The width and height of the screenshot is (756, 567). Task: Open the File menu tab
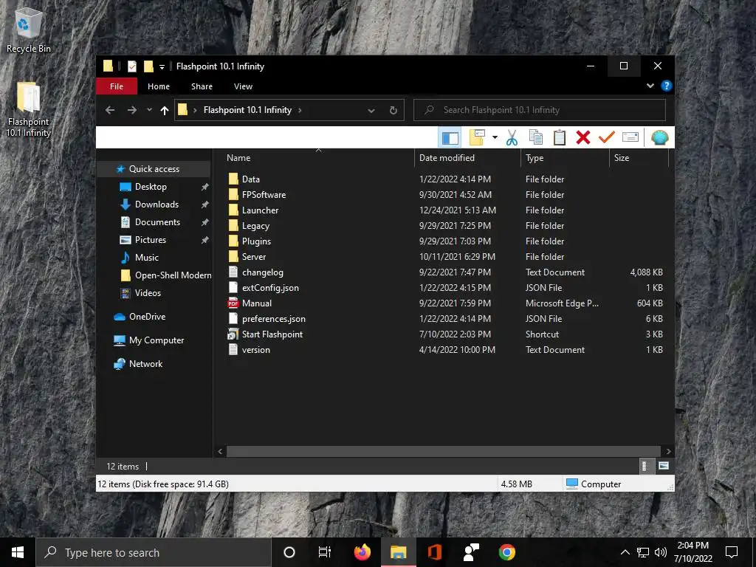(x=117, y=86)
